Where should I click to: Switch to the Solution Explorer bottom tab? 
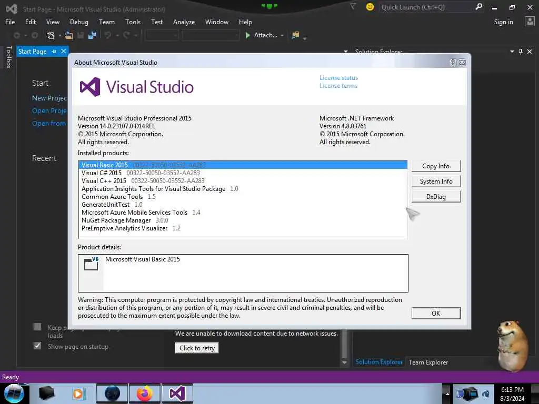pos(379,362)
